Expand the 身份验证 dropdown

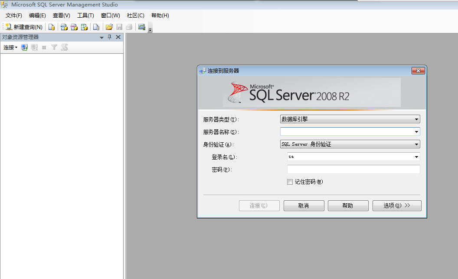pos(416,144)
